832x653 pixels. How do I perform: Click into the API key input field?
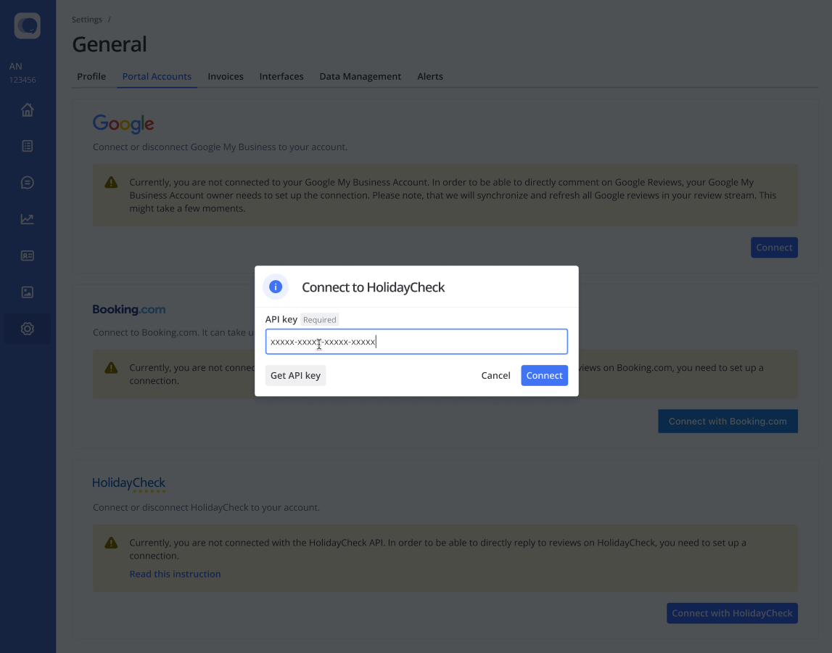tap(416, 341)
